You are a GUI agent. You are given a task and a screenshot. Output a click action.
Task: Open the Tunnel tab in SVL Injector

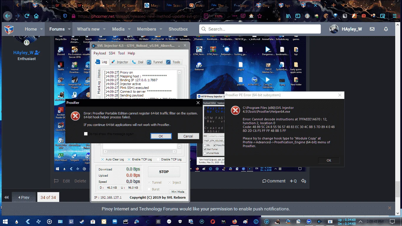pos(155,62)
